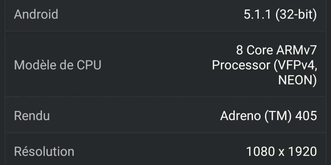Click the number 405
The height and width of the screenshot is (165, 331).
coord(306,116)
